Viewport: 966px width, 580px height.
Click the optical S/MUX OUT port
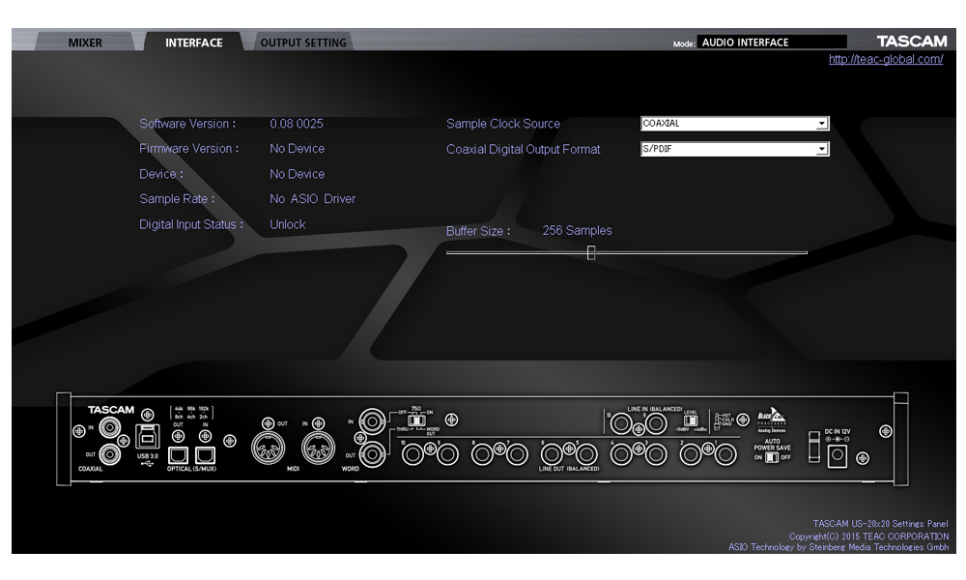178,455
